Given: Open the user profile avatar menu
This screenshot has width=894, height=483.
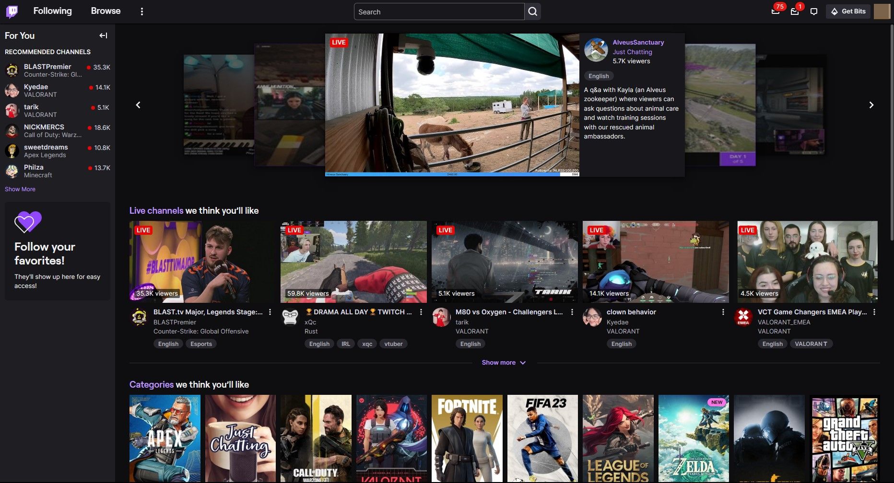Looking at the screenshot, I should [882, 11].
